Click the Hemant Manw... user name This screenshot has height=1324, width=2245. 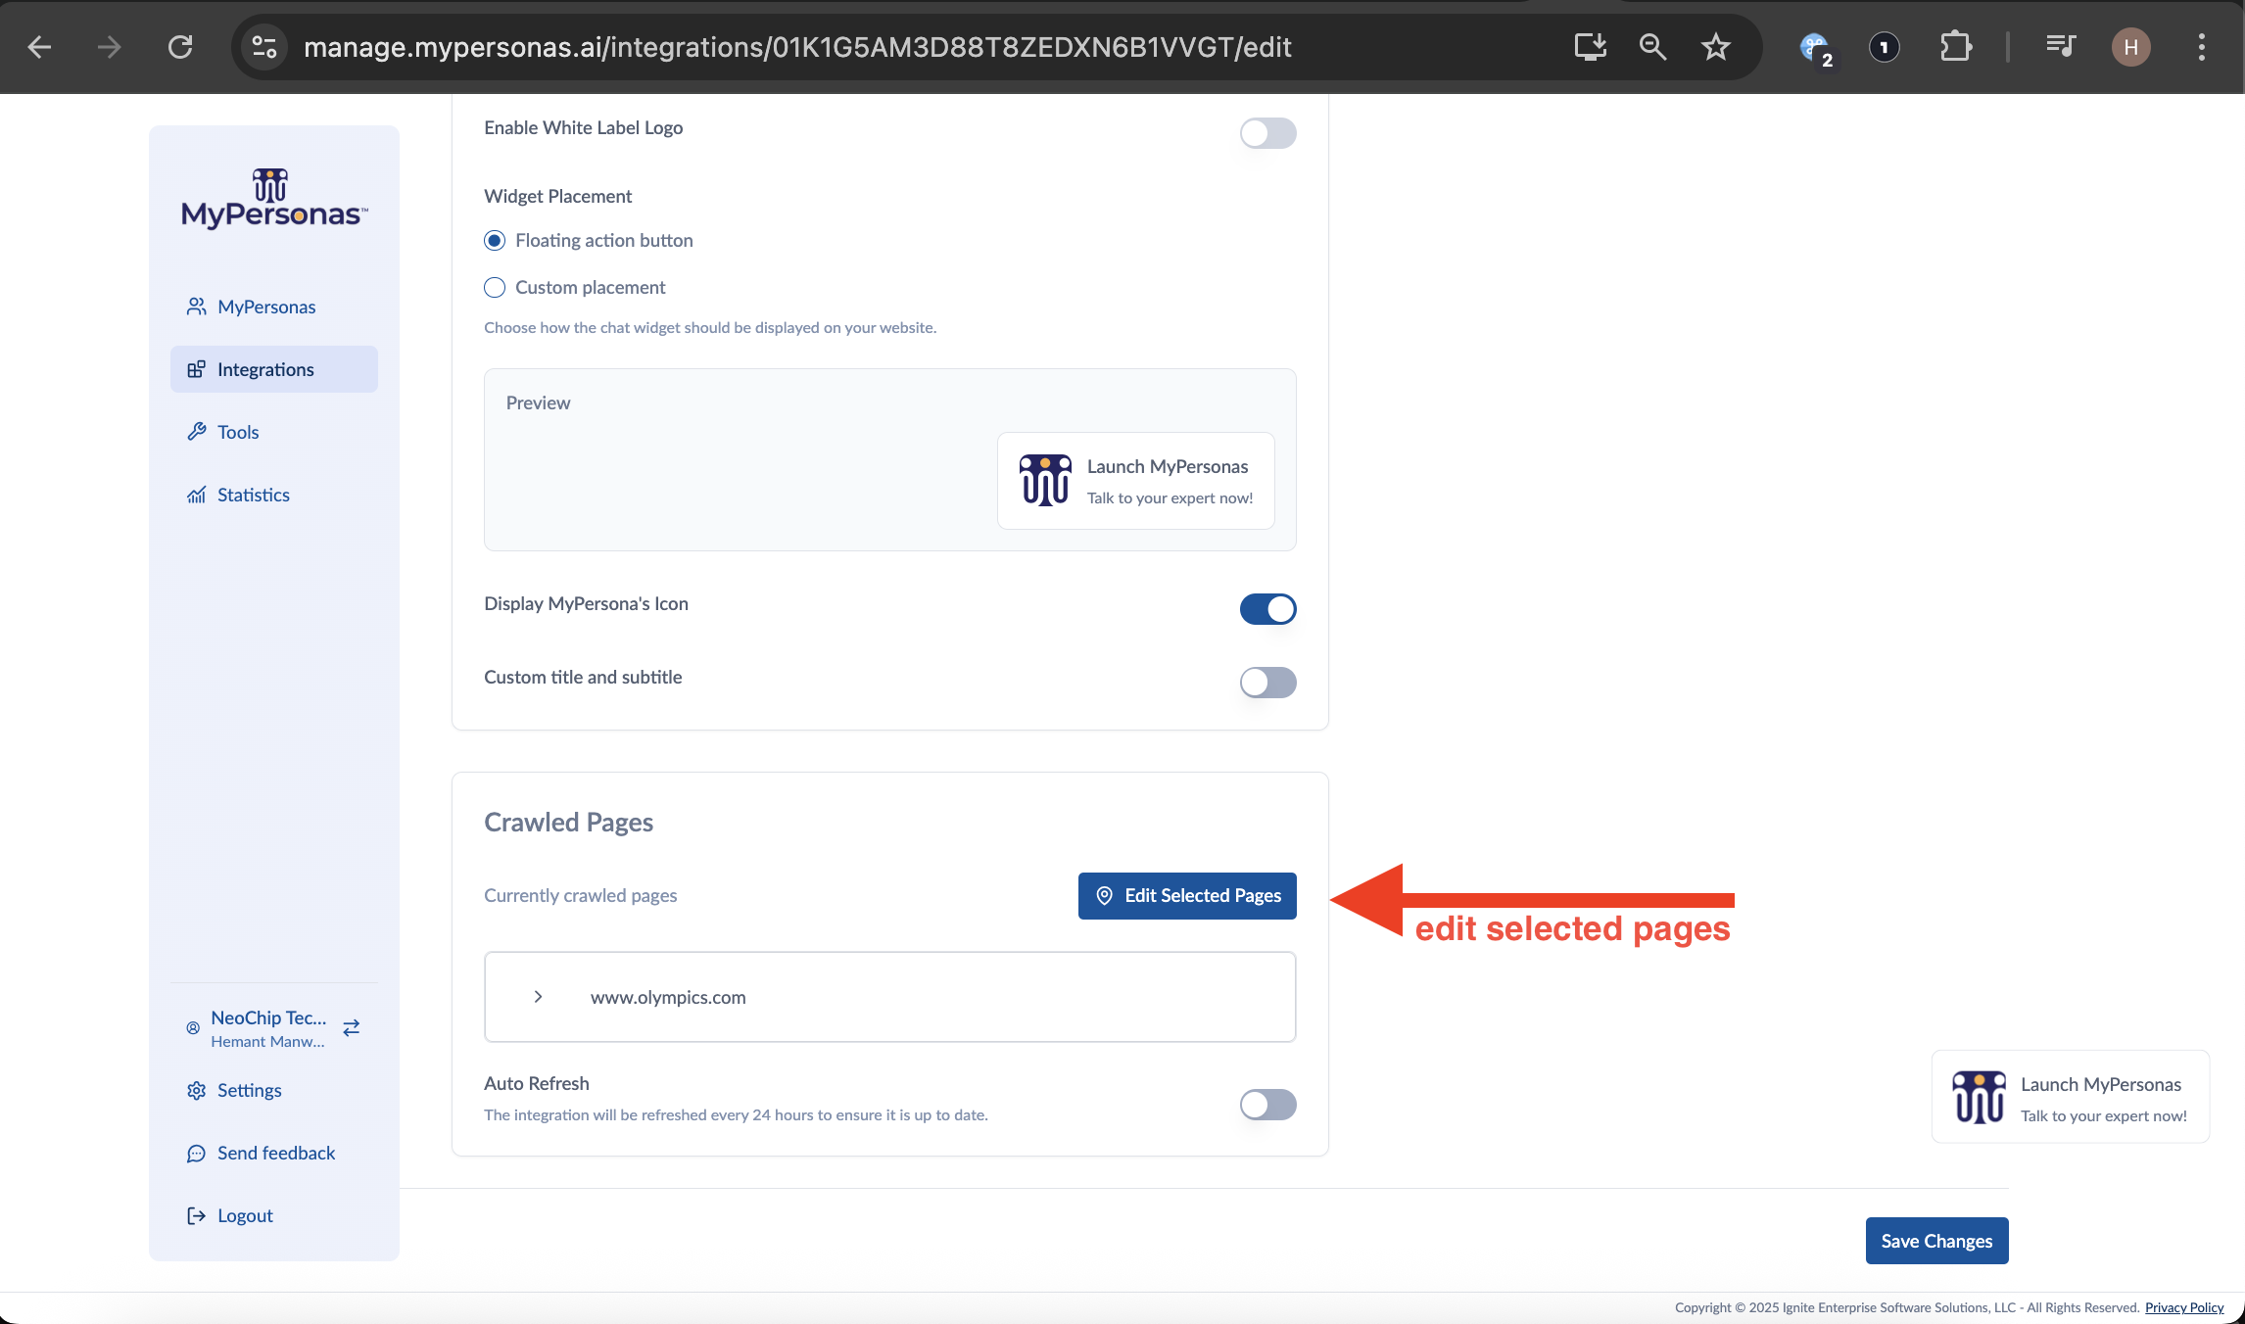267,1042
